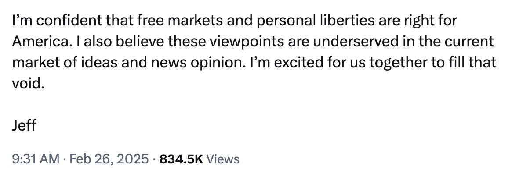This screenshot has width=523, height=177.
Task: Click the bold '834.5K' number
Action: (x=181, y=159)
